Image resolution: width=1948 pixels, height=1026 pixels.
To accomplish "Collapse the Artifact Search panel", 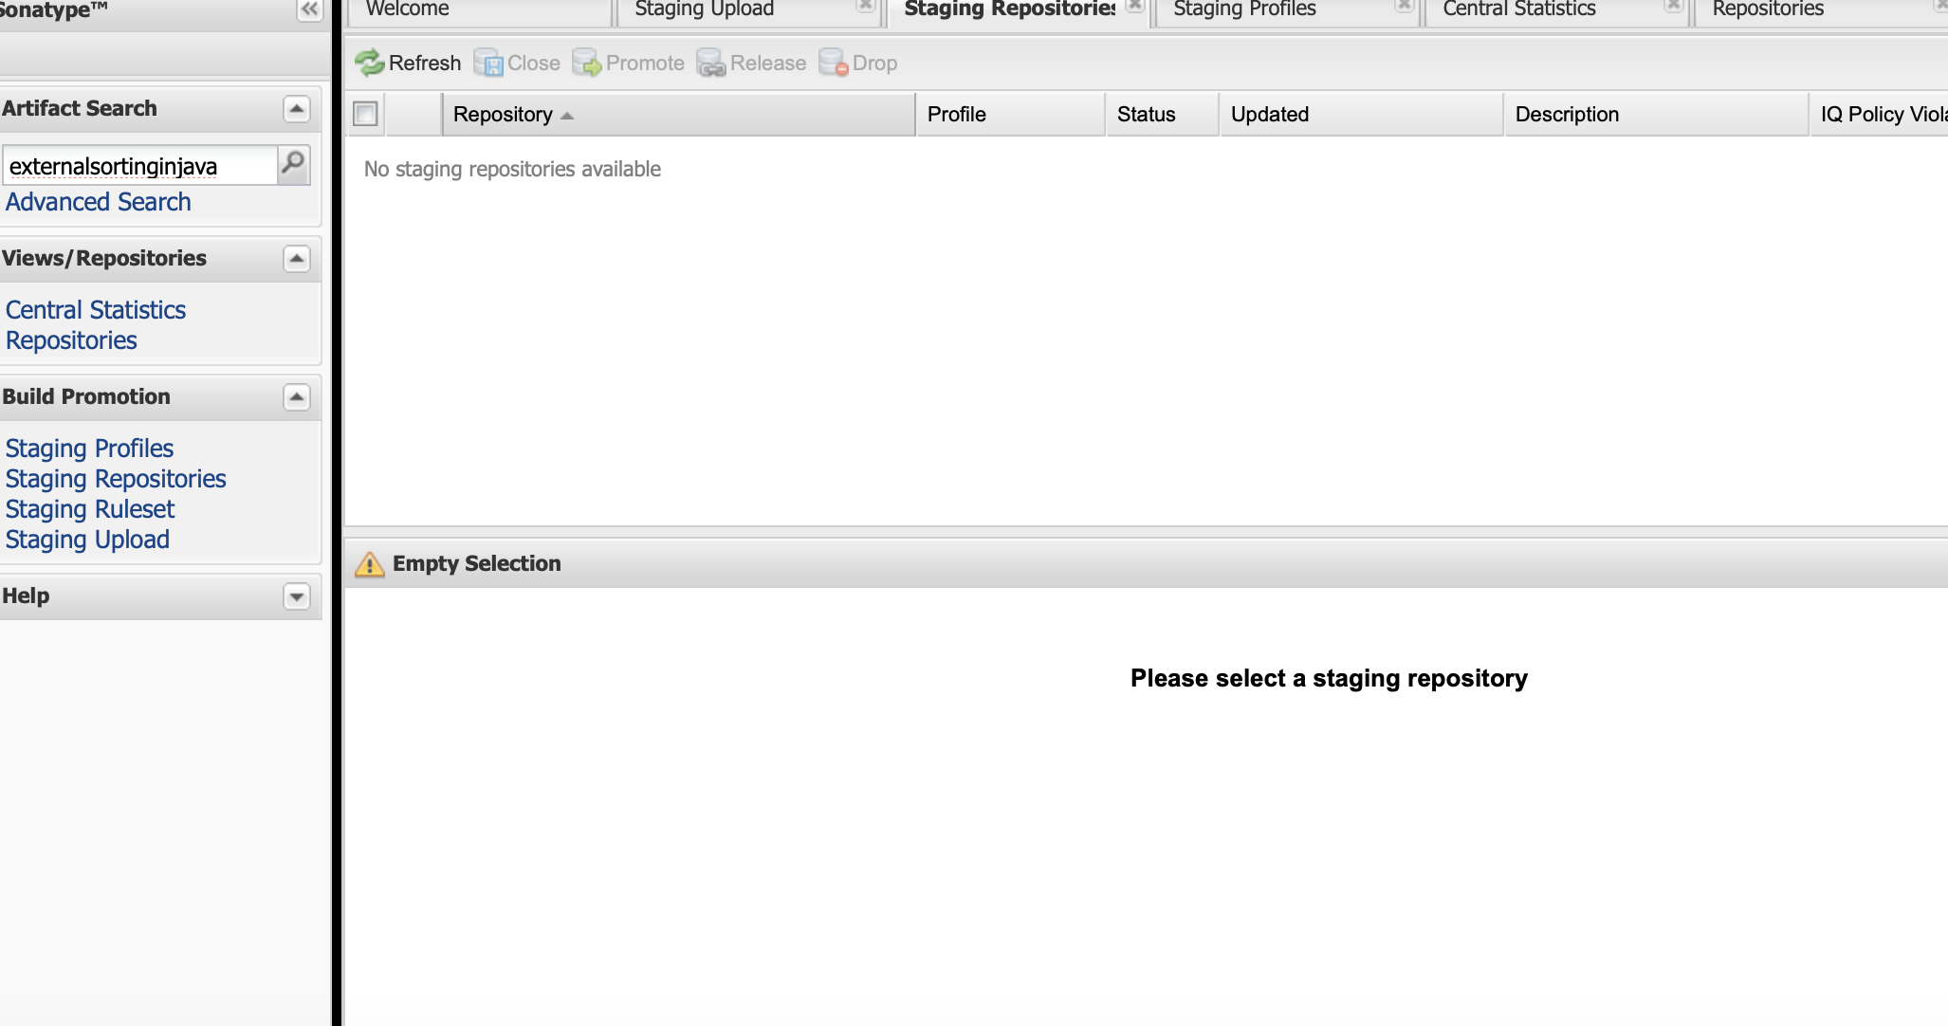I will 297,109.
